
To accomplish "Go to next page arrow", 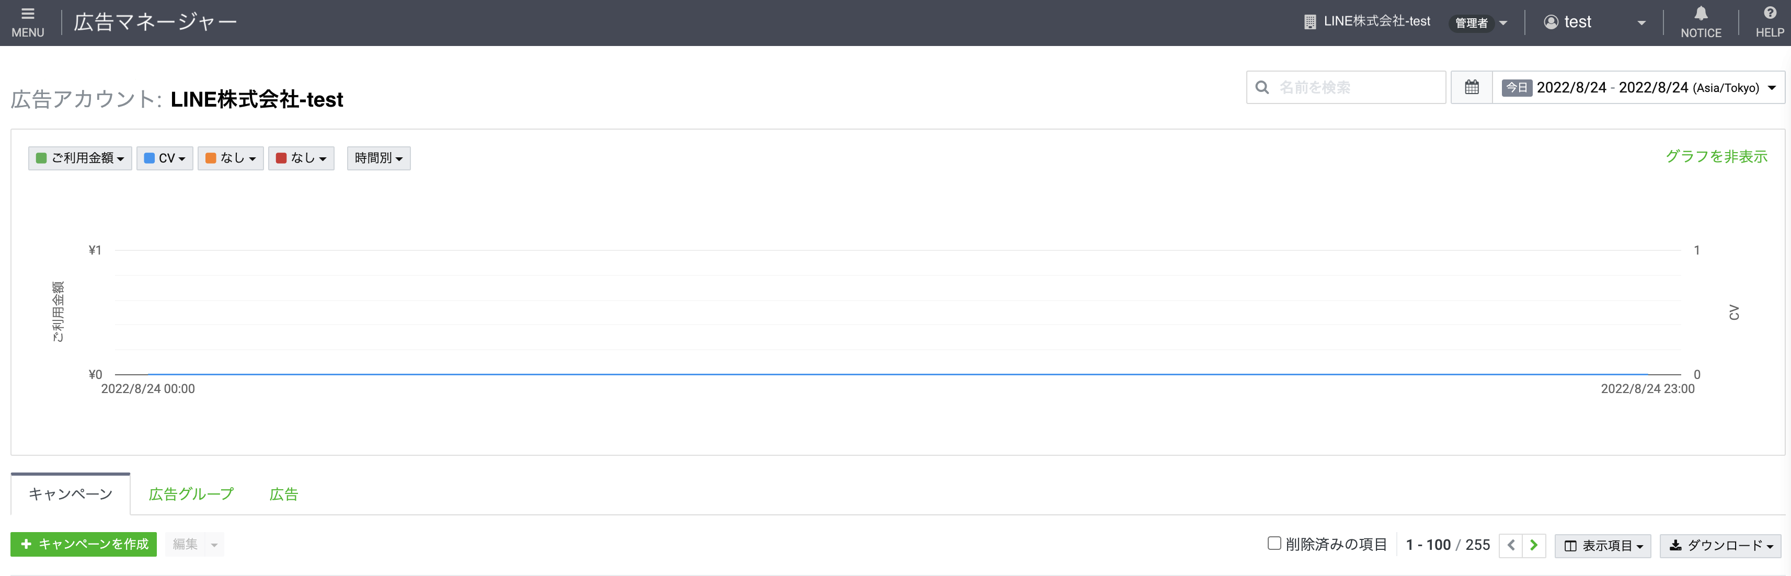I will click(1534, 545).
